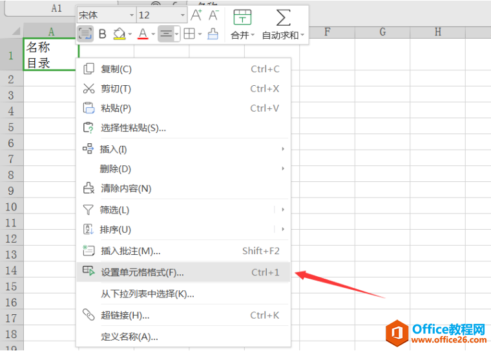The height and width of the screenshot is (351, 491).
Task: Choose 剪切(T) from context menu
Action: click(183, 89)
